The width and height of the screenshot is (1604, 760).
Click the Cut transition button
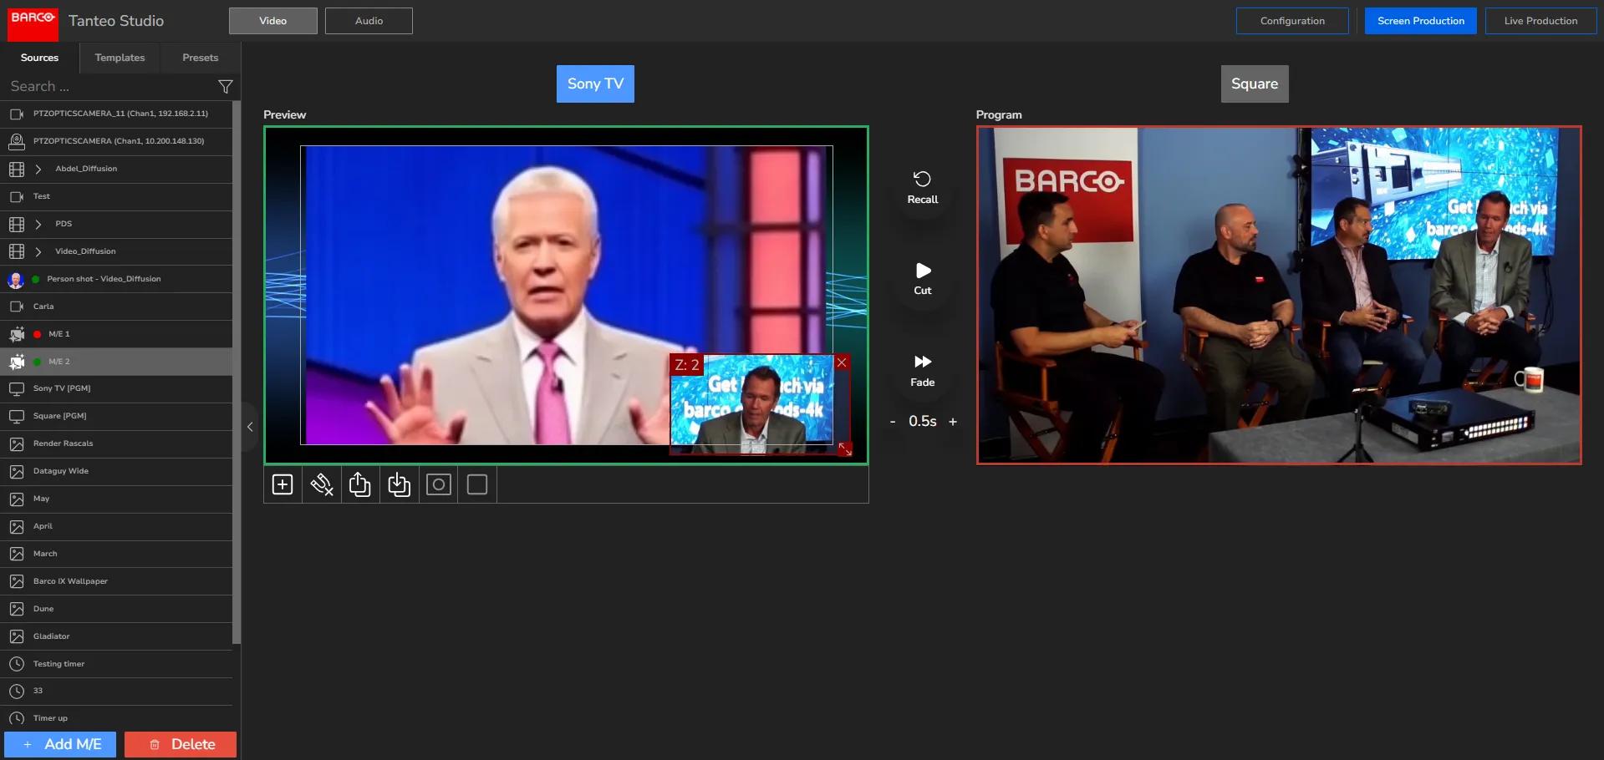[x=923, y=280]
